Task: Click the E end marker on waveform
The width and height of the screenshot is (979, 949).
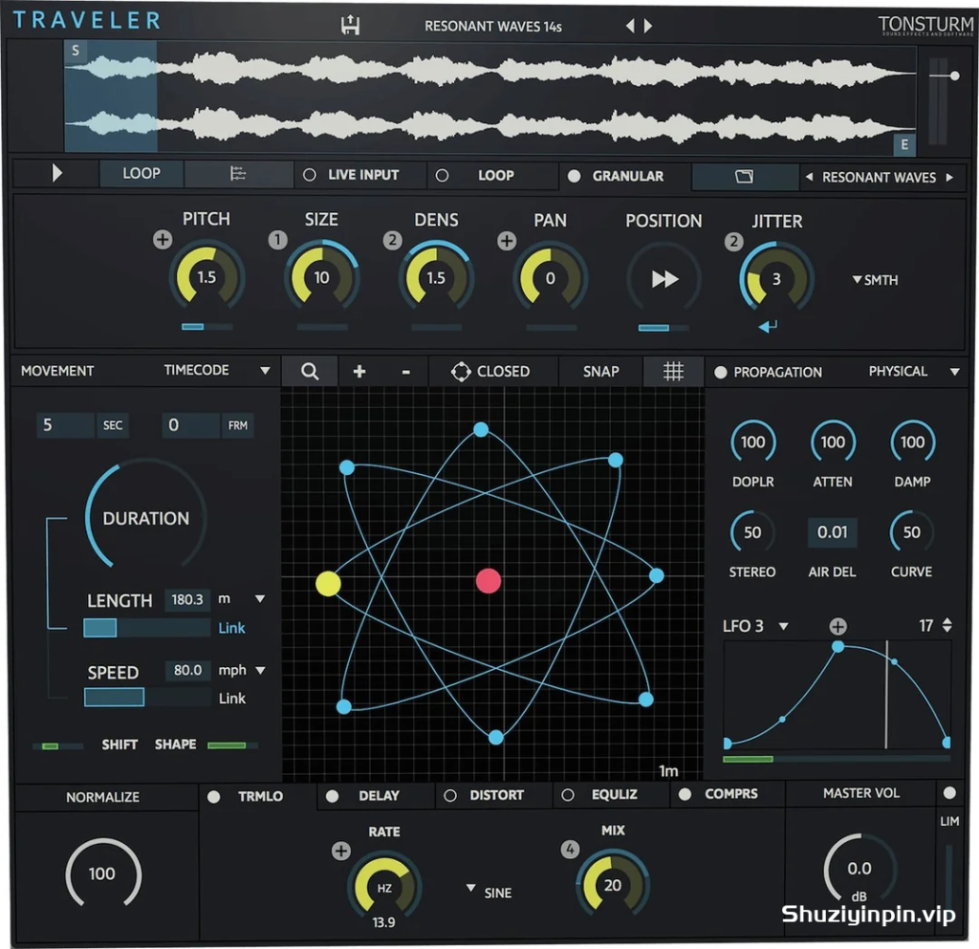Action: click(904, 144)
